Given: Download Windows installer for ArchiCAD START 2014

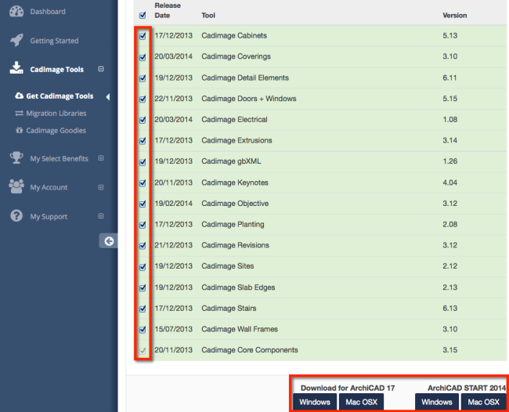Looking at the screenshot, I should pos(437,402).
